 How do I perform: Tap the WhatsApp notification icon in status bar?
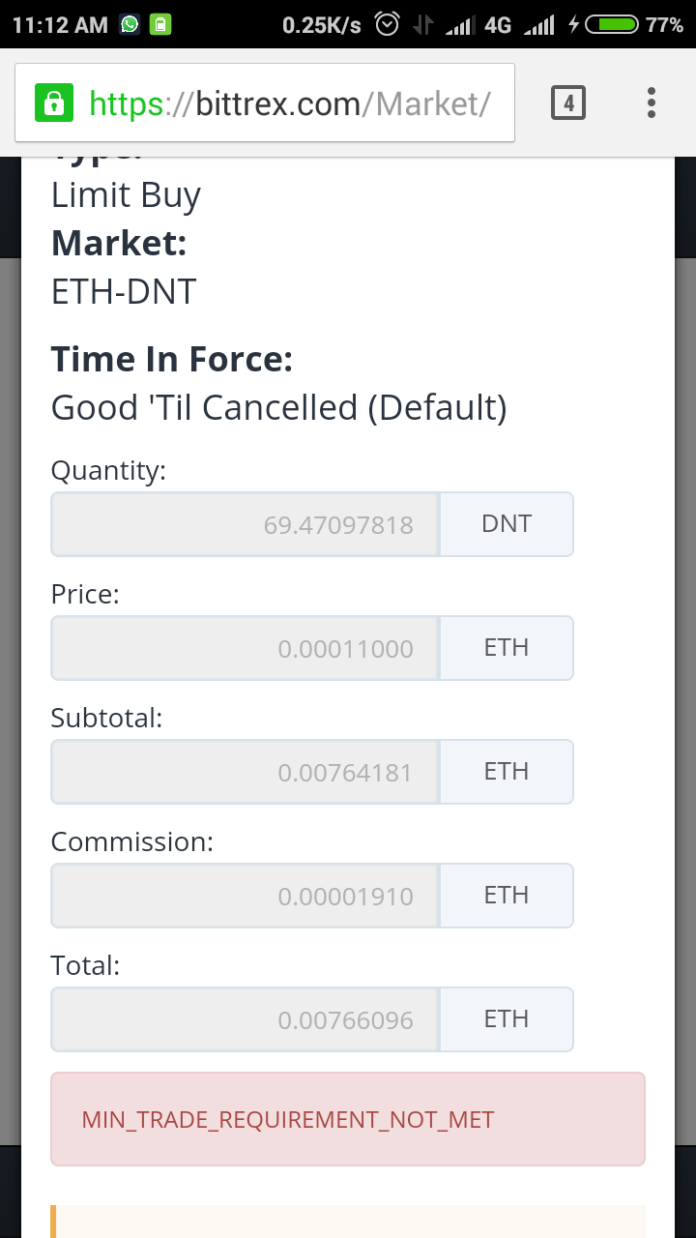tap(130, 24)
